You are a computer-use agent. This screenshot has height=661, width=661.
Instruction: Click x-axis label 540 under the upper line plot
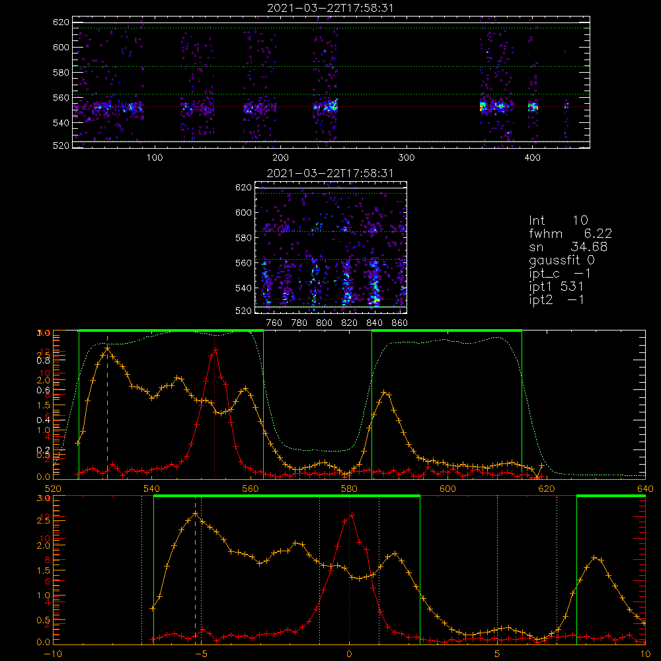point(151,489)
